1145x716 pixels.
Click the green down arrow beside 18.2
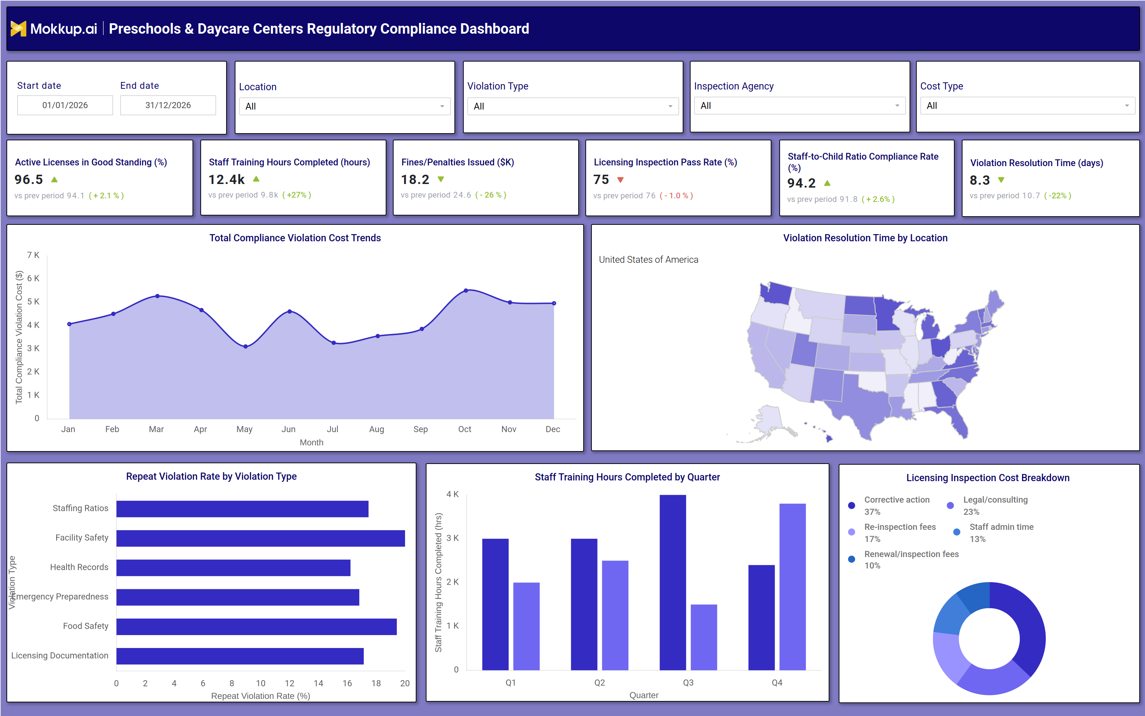pyautogui.click(x=441, y=179)
